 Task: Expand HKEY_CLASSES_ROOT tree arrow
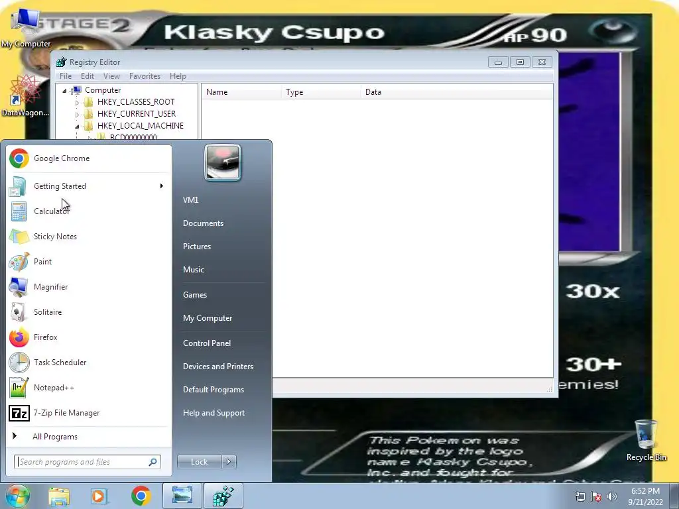point(77,103)
